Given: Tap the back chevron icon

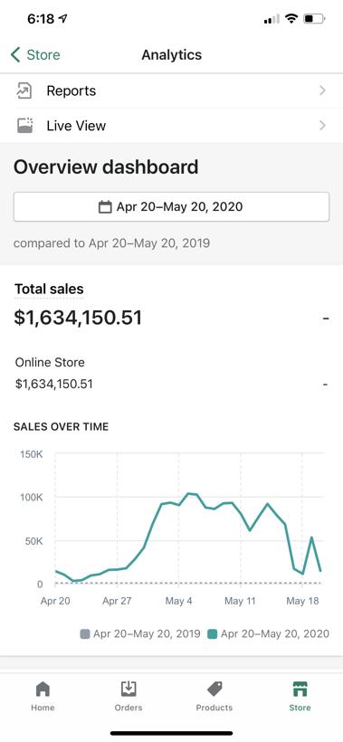Looking at the screenshot, I should click(15, 55).
